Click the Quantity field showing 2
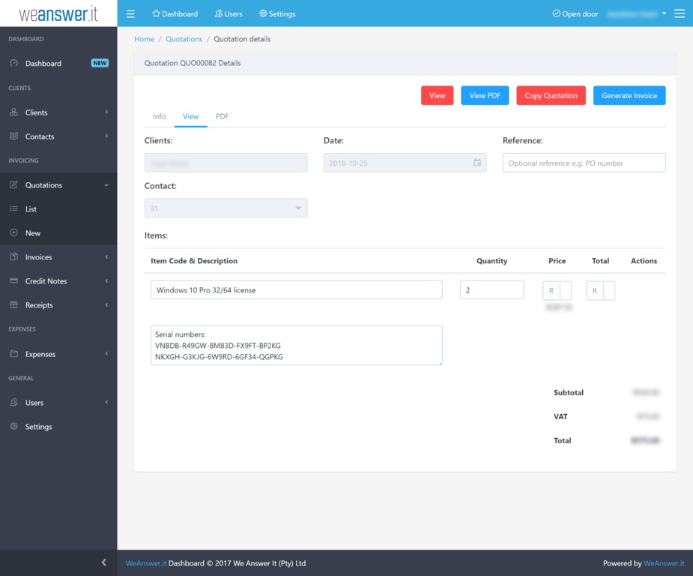 pyautogui.click(x=491, y=289)
